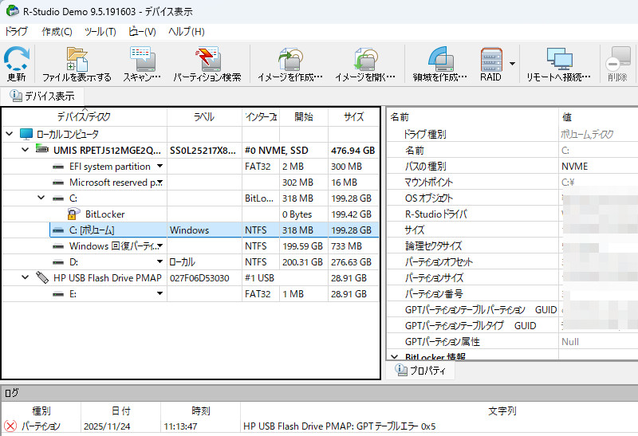
Task: Click the 日付 log column header
Action: pyautogui.click(x=121, y=410)
